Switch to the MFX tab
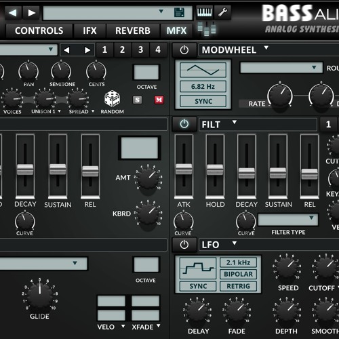Screen dimensions: 339x339 (176, 31)
